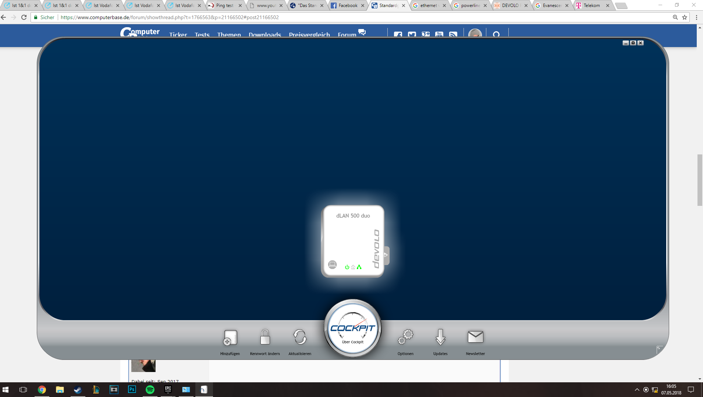Click the home network icon on adapter

tap(353, 267)
